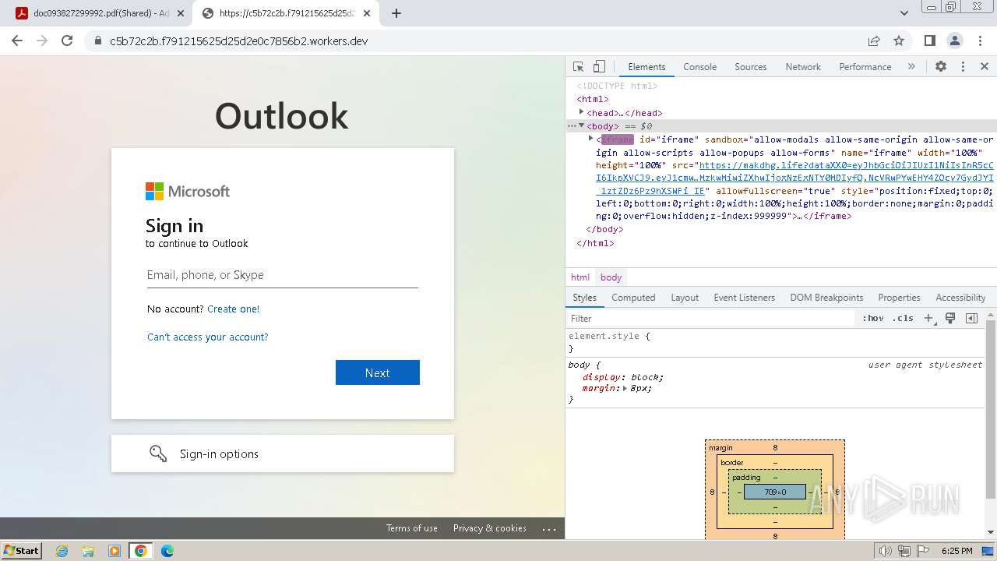Open the Layout pane tab
The height and width of the screenshot is (561, 997).
[x=685, y=298]
